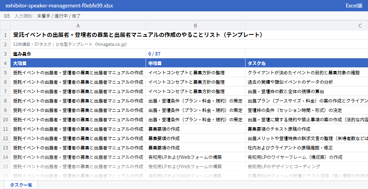Image resolution: width=368 pixels, height=189 pixels.
Task: Select row 1 header
Action: [5, 35]
